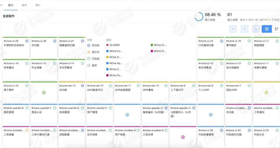Click status icon on #mone-ci-26 card
280x148 pixels.
point(221,130)
